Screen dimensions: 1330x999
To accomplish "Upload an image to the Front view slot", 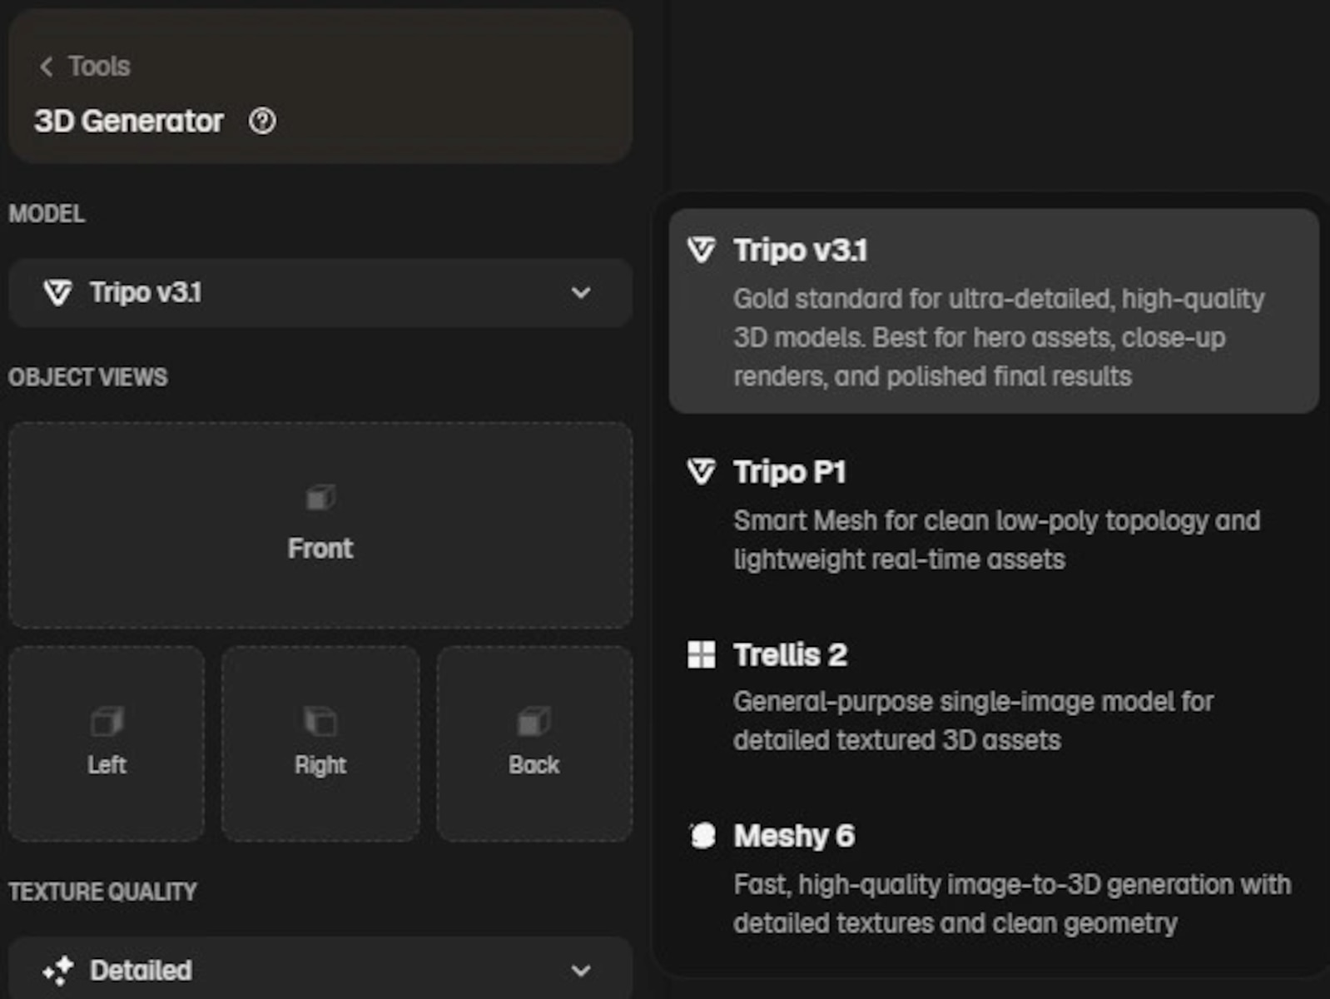I will click(320, 525).
